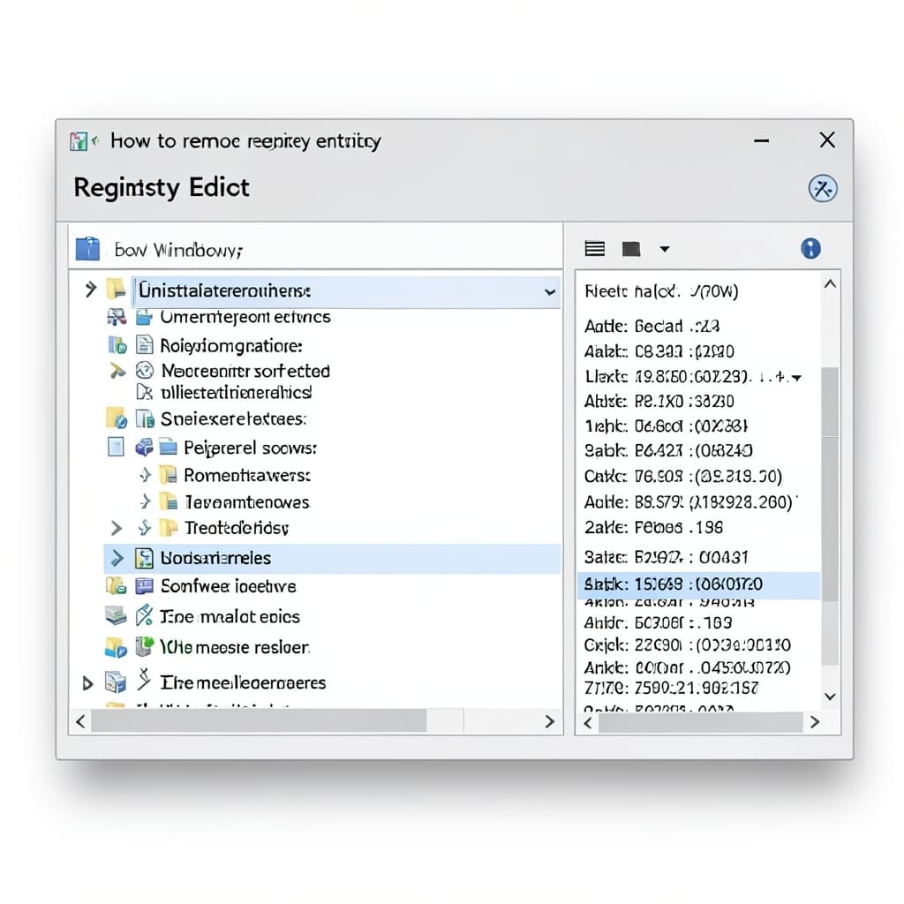Click the green puzzle icon of Whe meoste resloer

144,646
